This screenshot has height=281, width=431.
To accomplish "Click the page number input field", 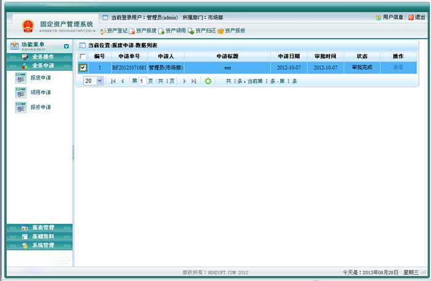I will coord(142,81).
